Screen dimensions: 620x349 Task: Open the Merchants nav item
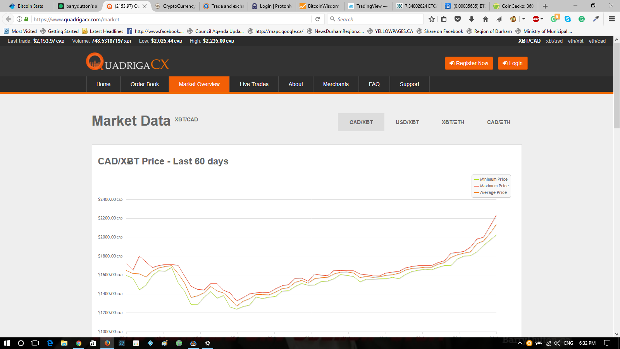tap(336, 84)
